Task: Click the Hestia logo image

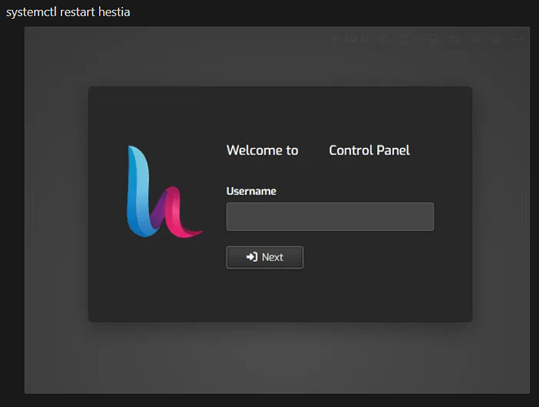Action: coord(164,191)
